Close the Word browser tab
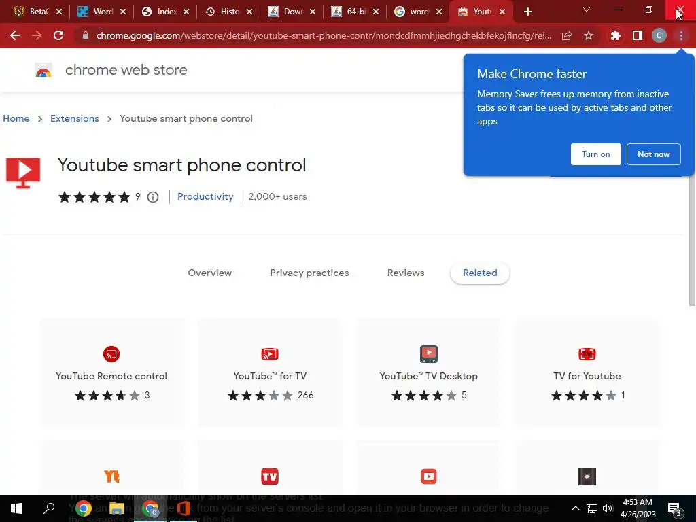This screenshot has width=696, height=522. [123, 12]
